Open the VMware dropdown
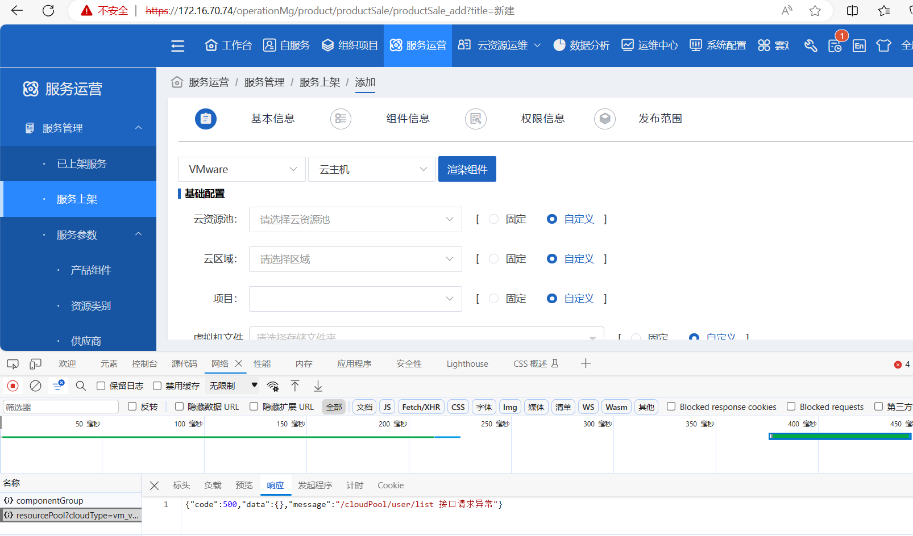 coord(242,169)
